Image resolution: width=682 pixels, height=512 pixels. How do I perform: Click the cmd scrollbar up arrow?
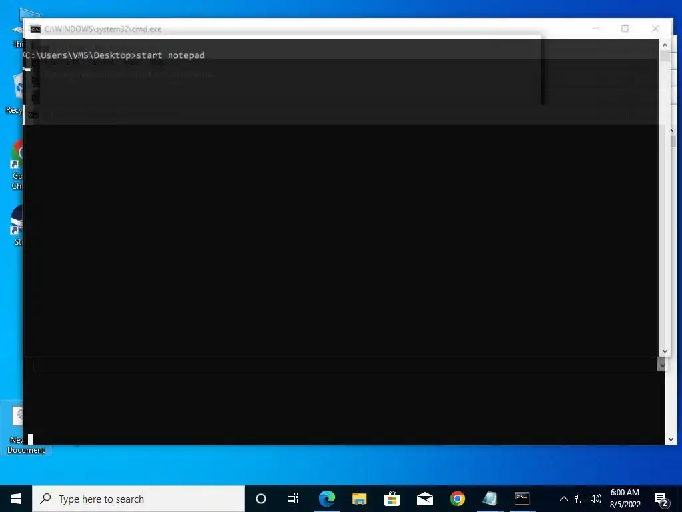665,45
